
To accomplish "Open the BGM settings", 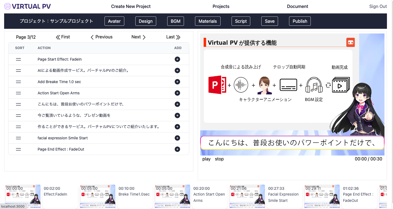I will tap(175, 21).
